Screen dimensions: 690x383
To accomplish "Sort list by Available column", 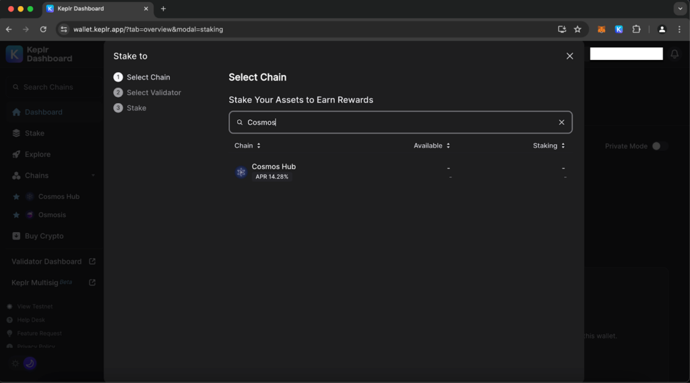I will [431, 146].
